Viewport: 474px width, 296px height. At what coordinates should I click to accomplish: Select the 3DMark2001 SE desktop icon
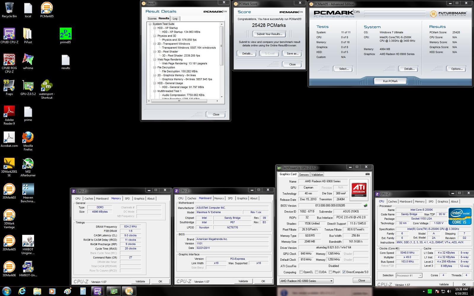(x=9, y=167)
